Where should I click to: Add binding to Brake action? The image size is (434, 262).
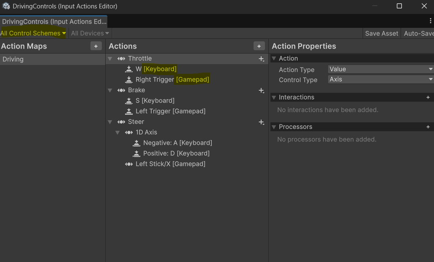[262, 90]
